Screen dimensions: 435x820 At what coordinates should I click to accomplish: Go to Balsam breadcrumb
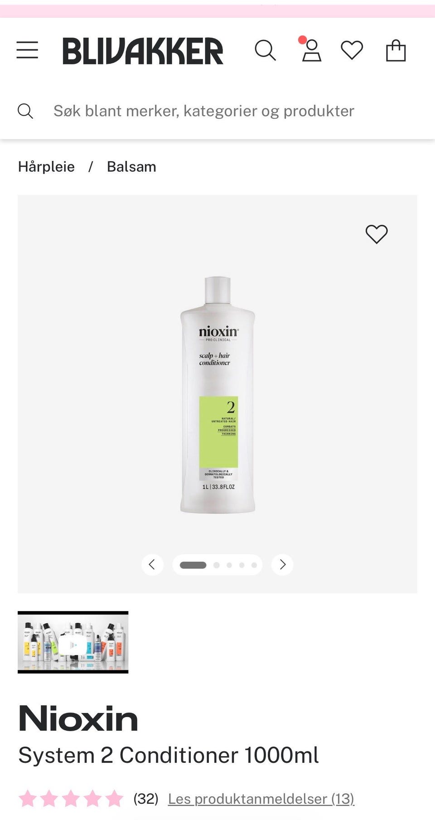pos(131,167)
